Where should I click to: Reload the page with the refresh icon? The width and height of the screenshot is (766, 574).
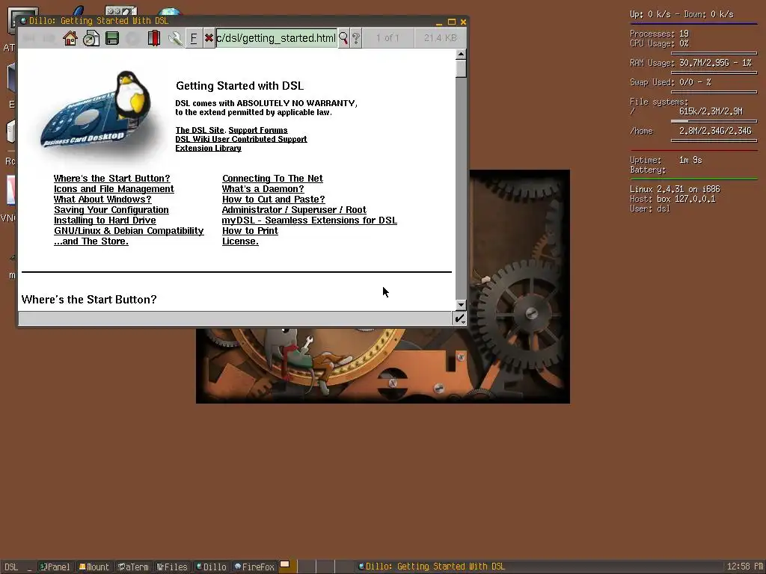point(91,38)
